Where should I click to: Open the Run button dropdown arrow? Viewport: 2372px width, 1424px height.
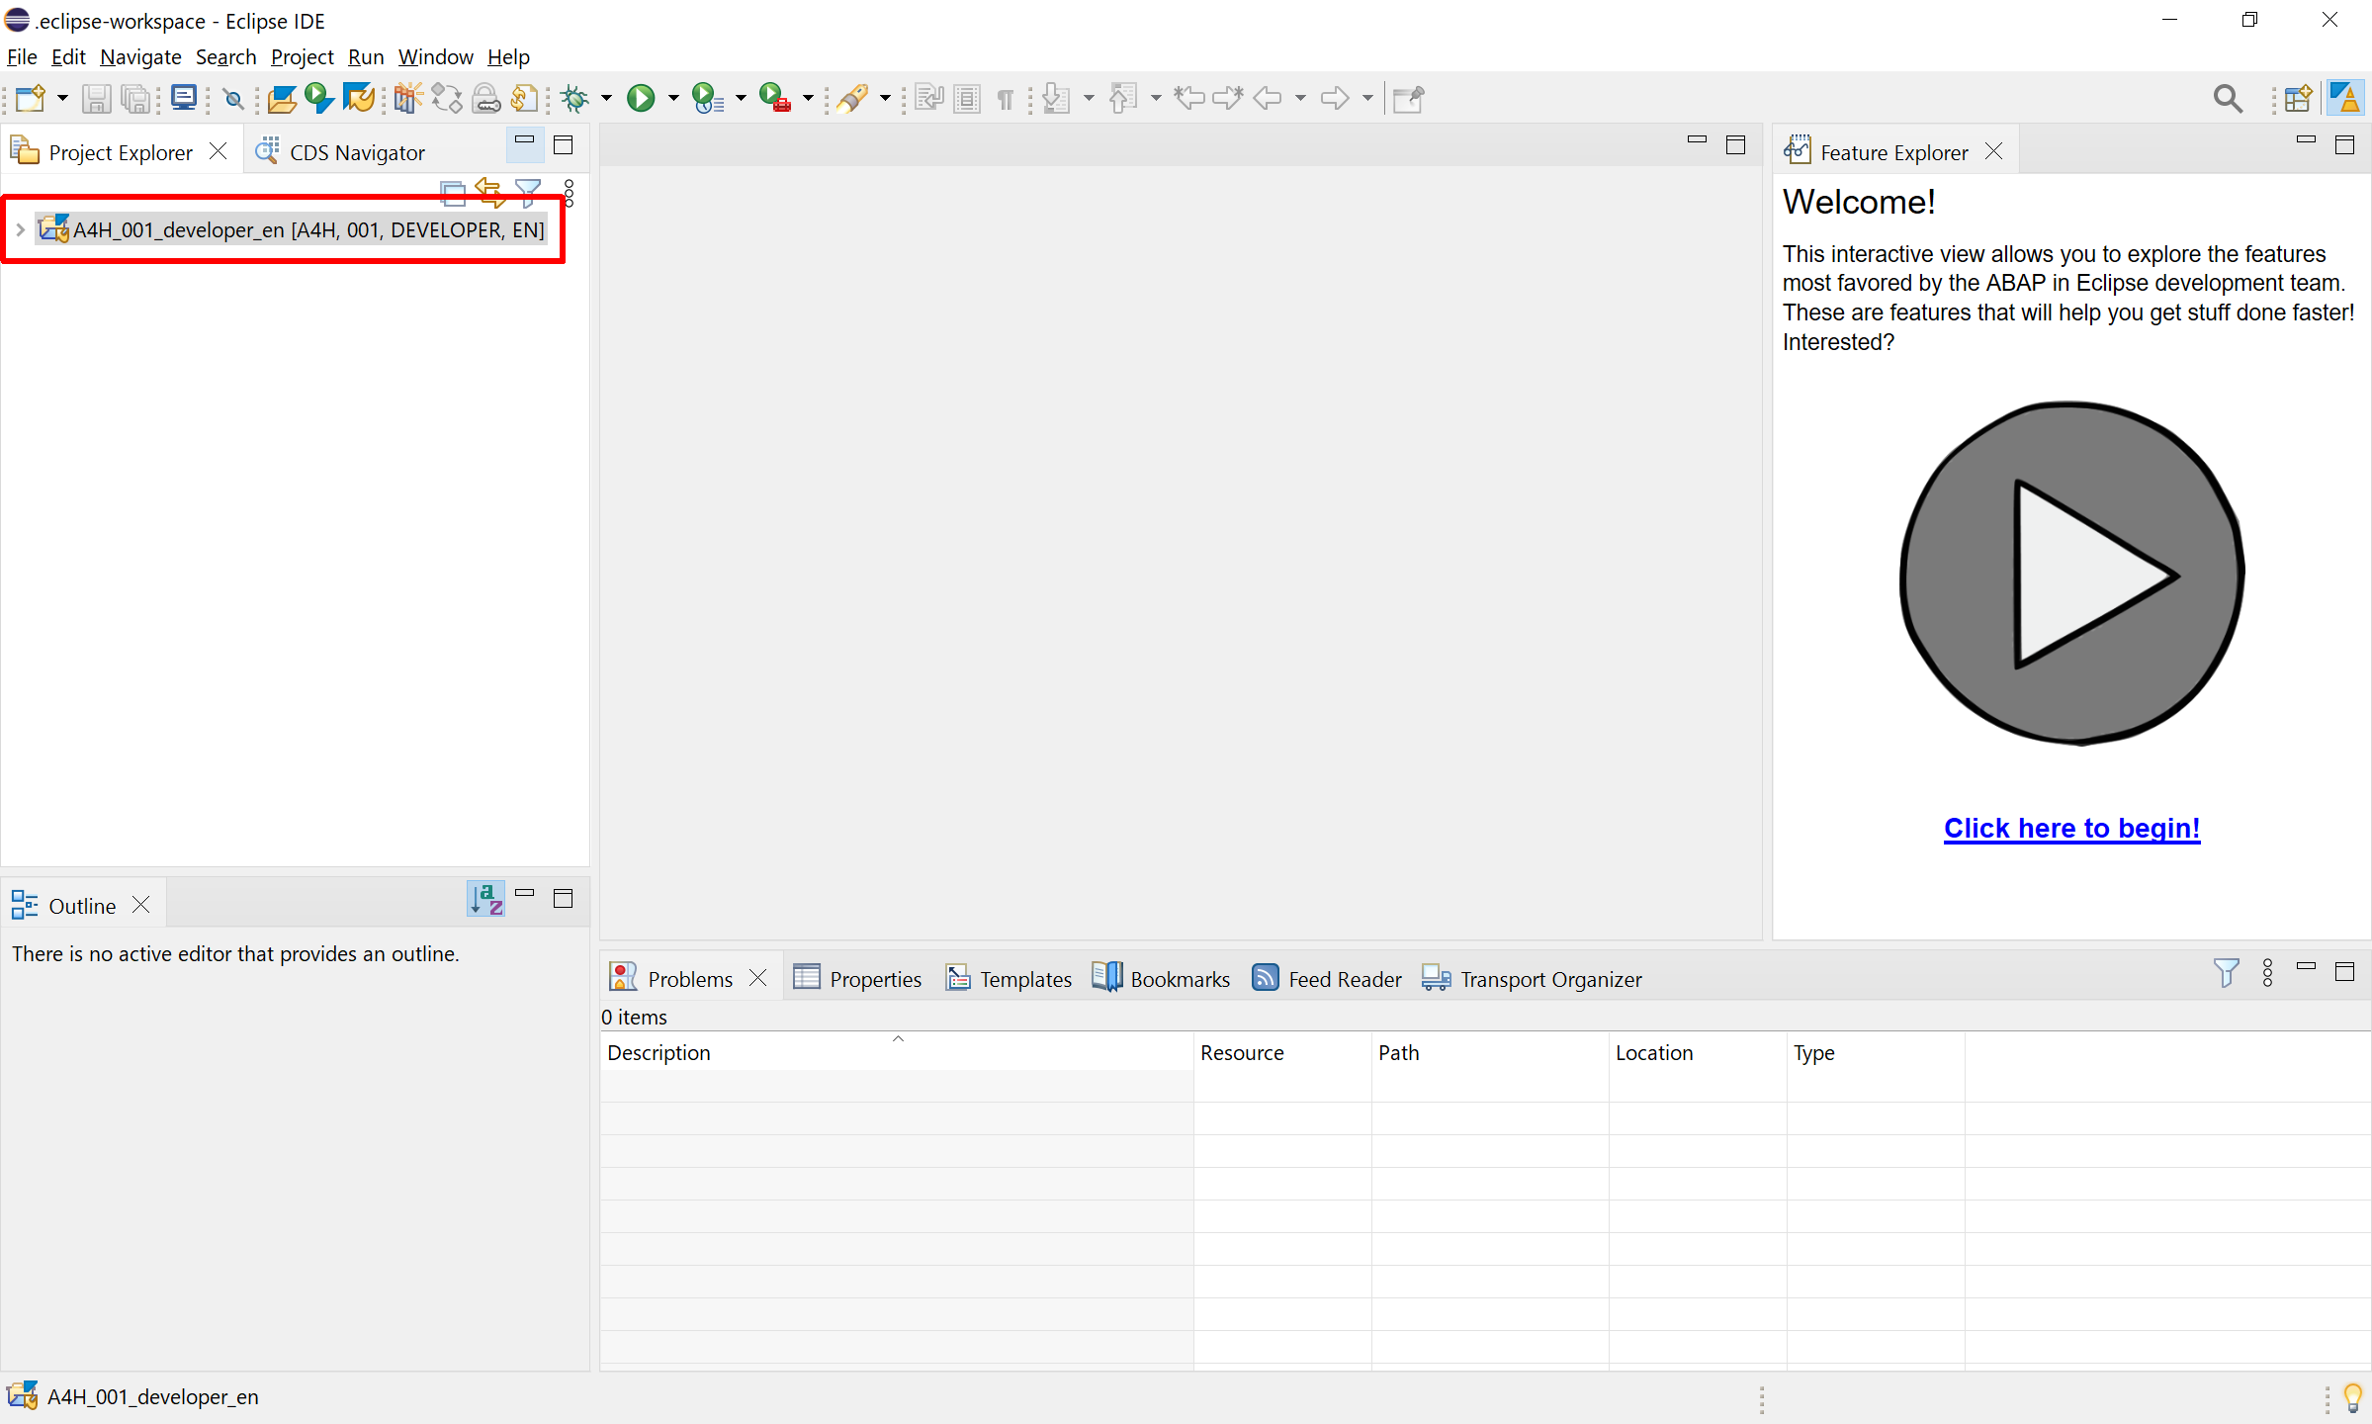[x=673, y=98]
